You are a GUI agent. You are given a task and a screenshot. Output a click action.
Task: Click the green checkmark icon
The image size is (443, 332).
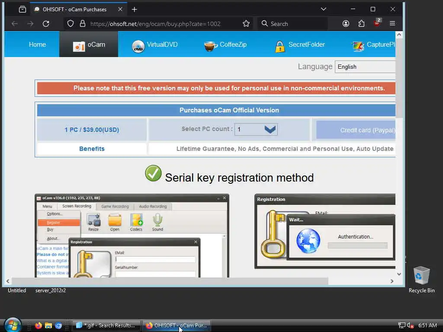(x=154, y=173)
